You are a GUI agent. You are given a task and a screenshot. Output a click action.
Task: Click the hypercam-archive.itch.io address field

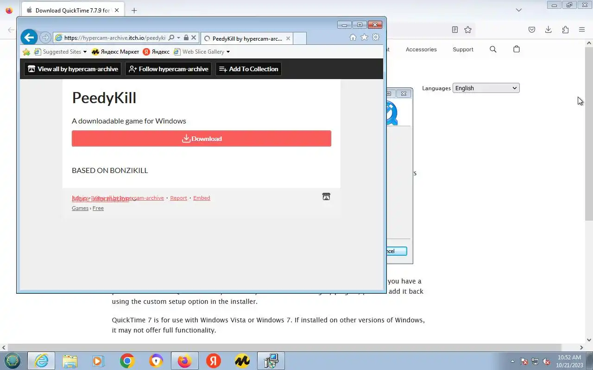(114, 38)
